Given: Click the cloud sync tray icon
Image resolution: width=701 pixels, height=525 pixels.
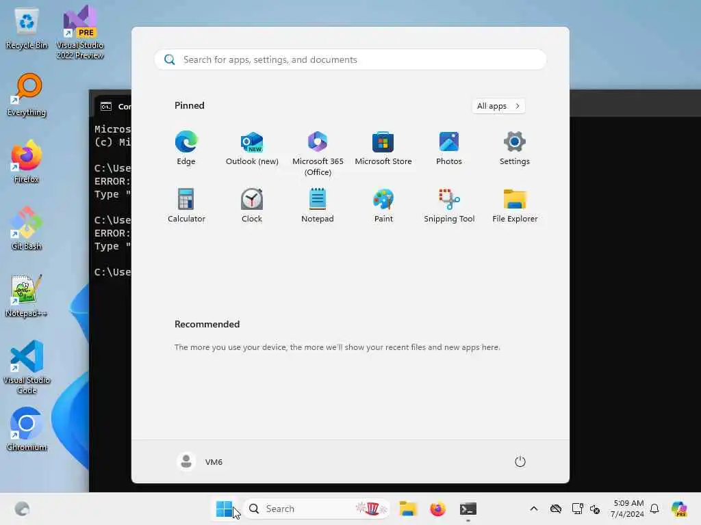Looking at the screenshot, I should click(x=556, y=509).
